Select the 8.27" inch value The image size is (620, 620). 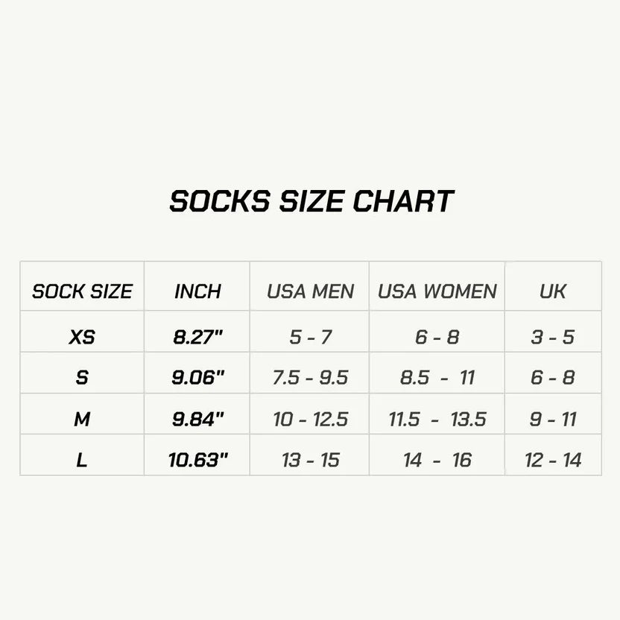[197, 338]
